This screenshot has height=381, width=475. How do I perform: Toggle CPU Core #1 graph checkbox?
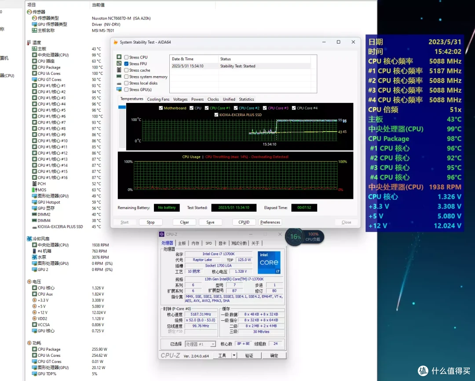click(207, 108)
